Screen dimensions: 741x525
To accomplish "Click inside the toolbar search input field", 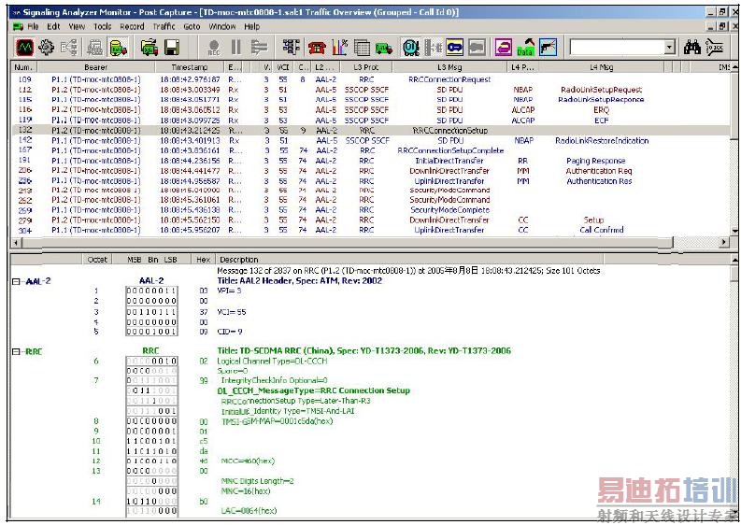I will pos(617,48).
